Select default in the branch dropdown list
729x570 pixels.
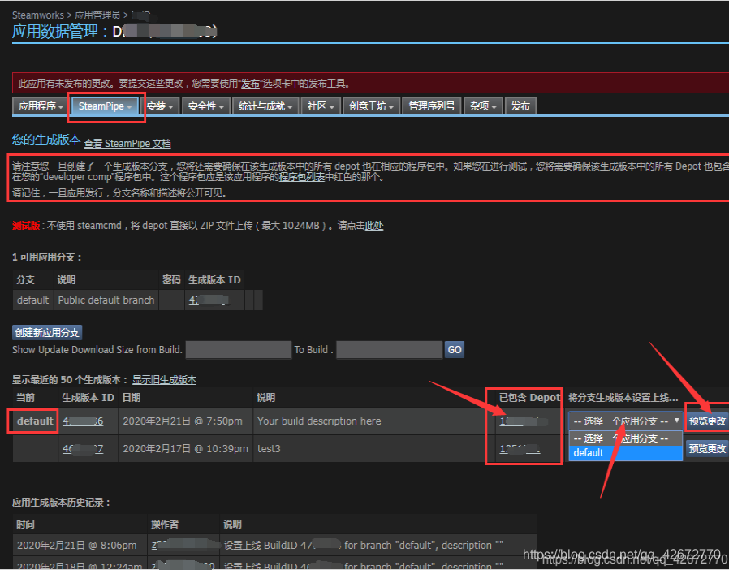tap(625, 453)
